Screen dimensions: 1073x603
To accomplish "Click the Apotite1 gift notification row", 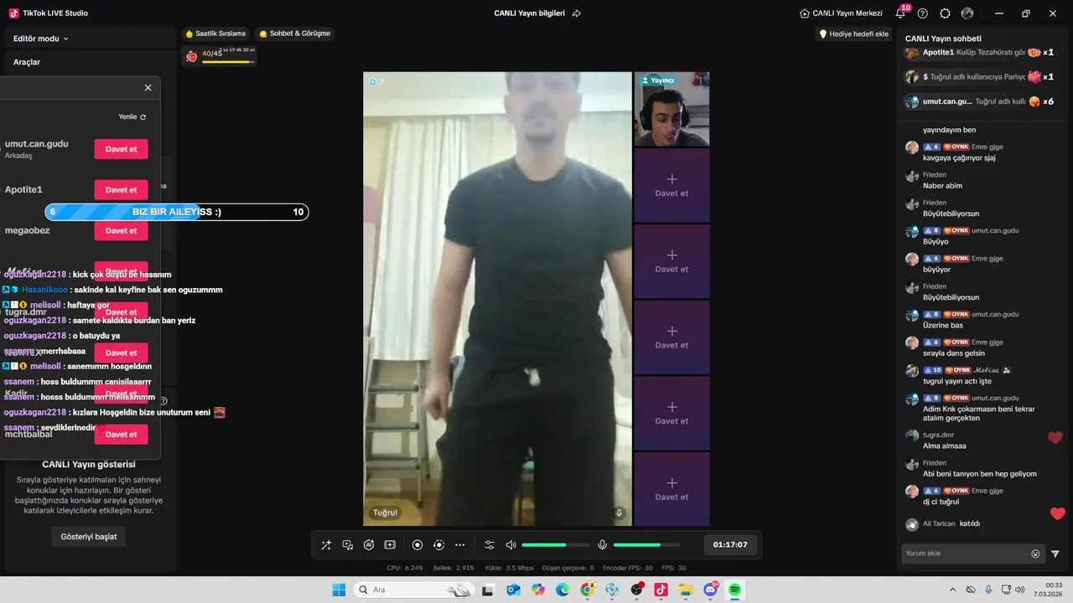I will (x=980, y=53).
